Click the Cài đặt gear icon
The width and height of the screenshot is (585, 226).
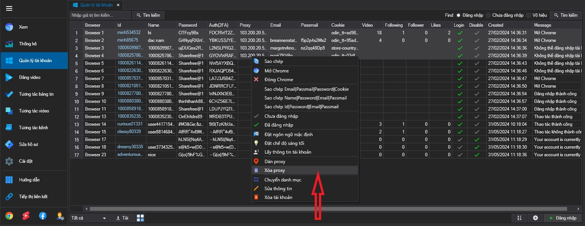pos(9,161)
